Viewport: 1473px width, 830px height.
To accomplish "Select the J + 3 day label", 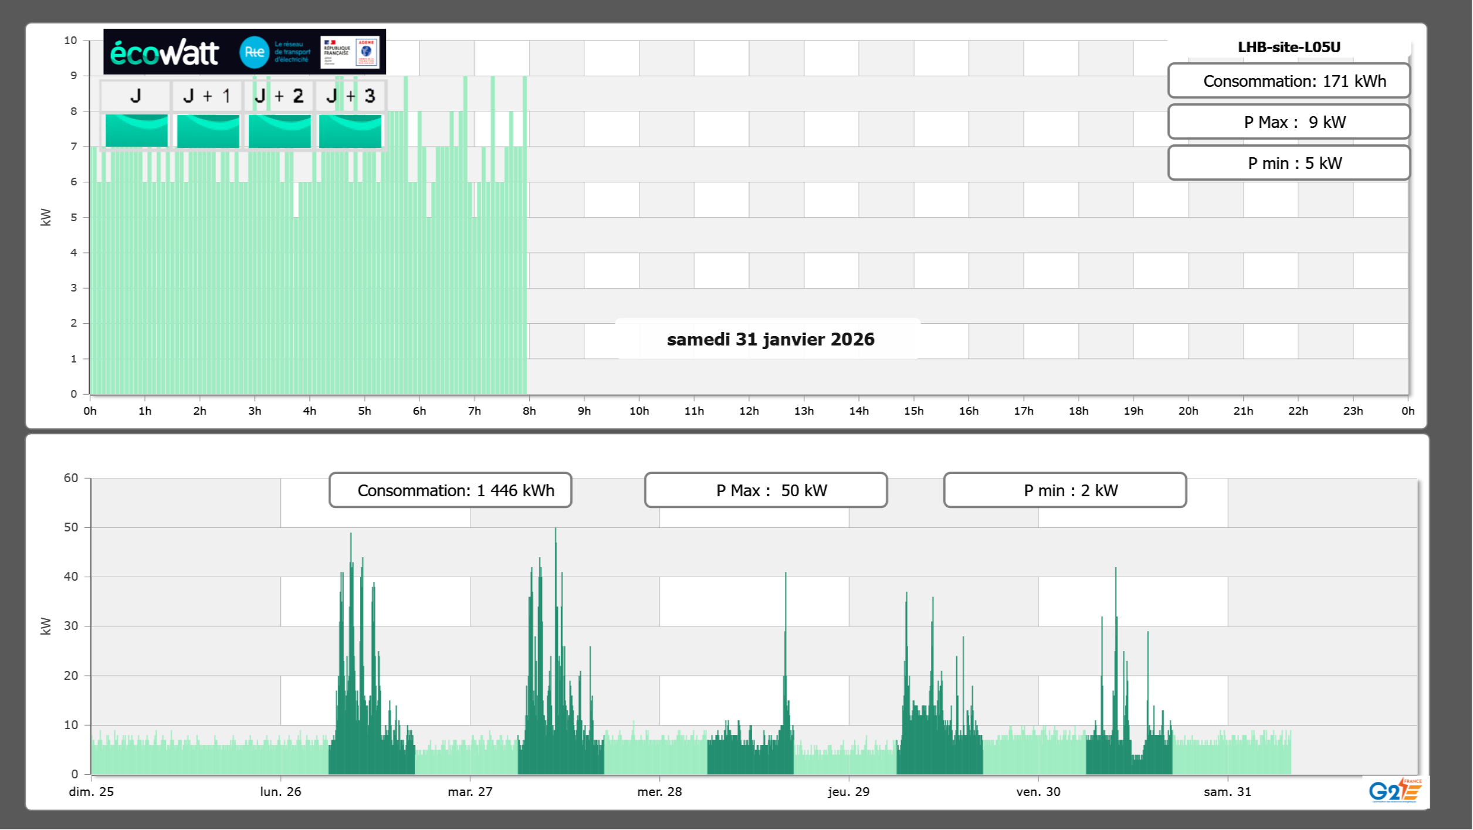I will click(x=350, y=96).
